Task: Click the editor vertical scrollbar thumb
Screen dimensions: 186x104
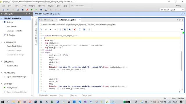Action: point(182,61)
